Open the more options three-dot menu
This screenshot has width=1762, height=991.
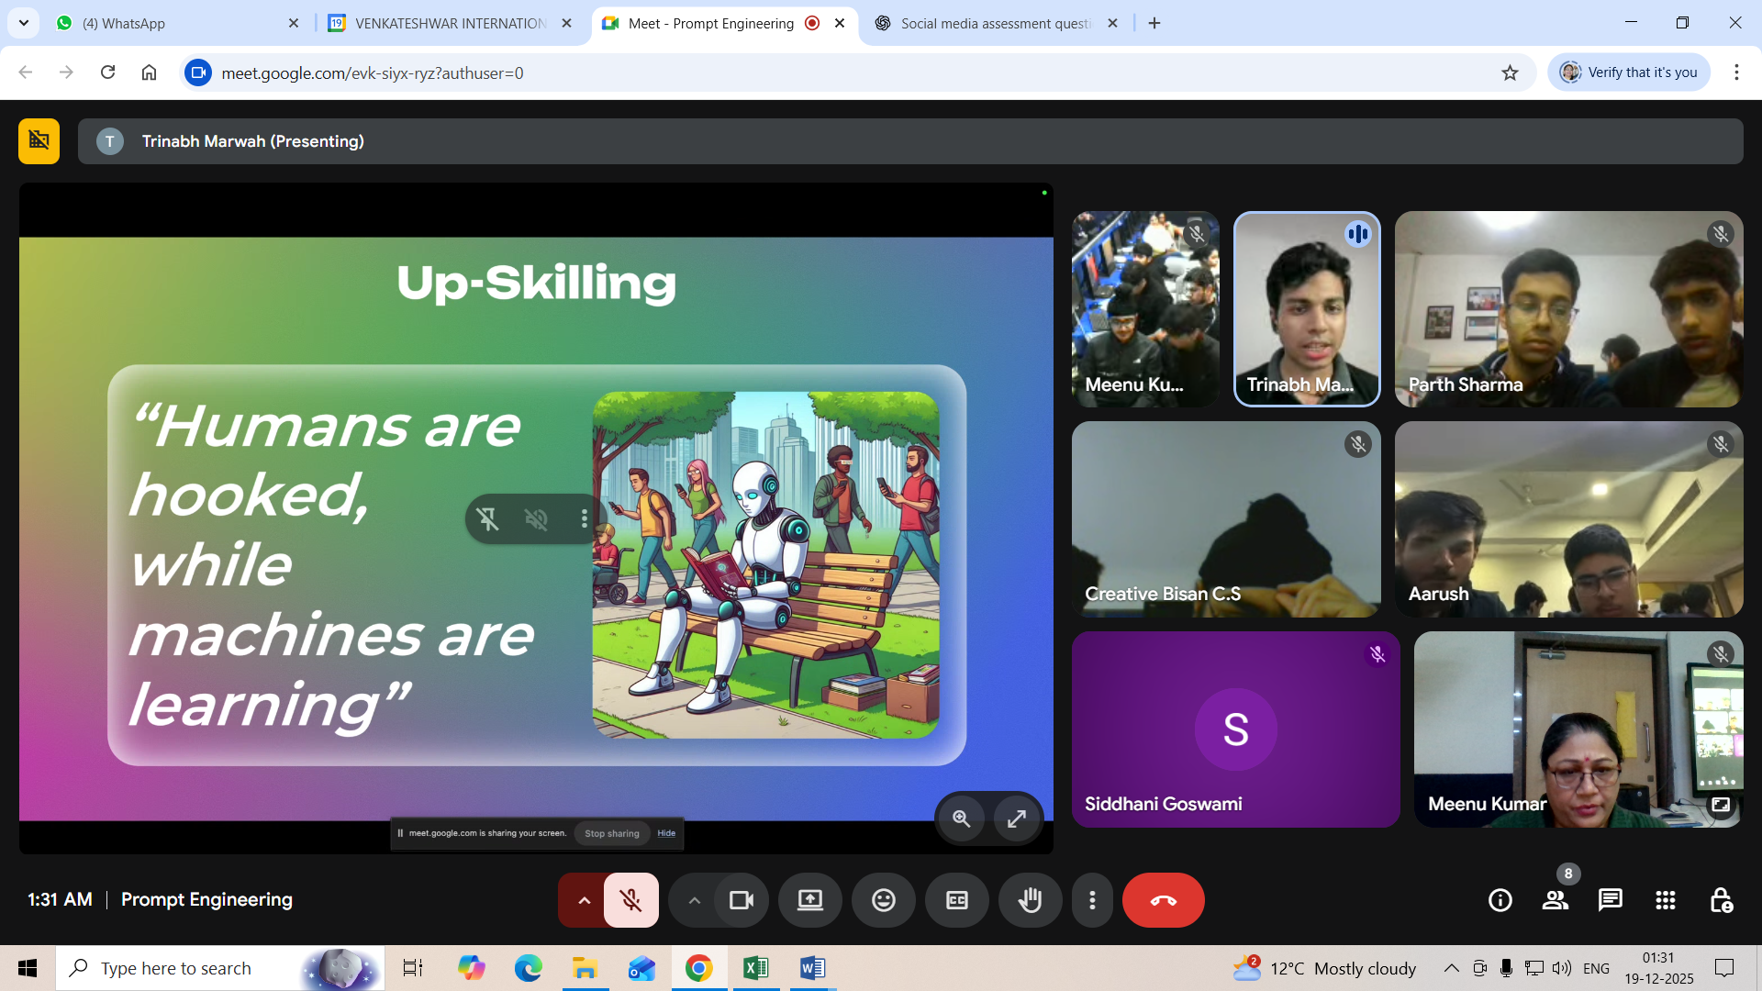tap(1091, 900)
